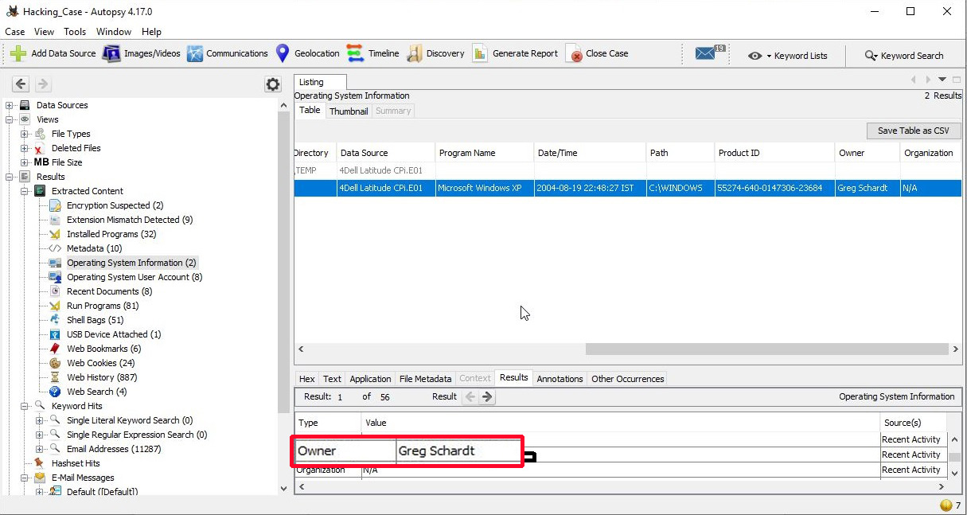Click the Add Data Source icon
Image resolution: width=967 pixels, height=515 pixels.
point(18,53)
